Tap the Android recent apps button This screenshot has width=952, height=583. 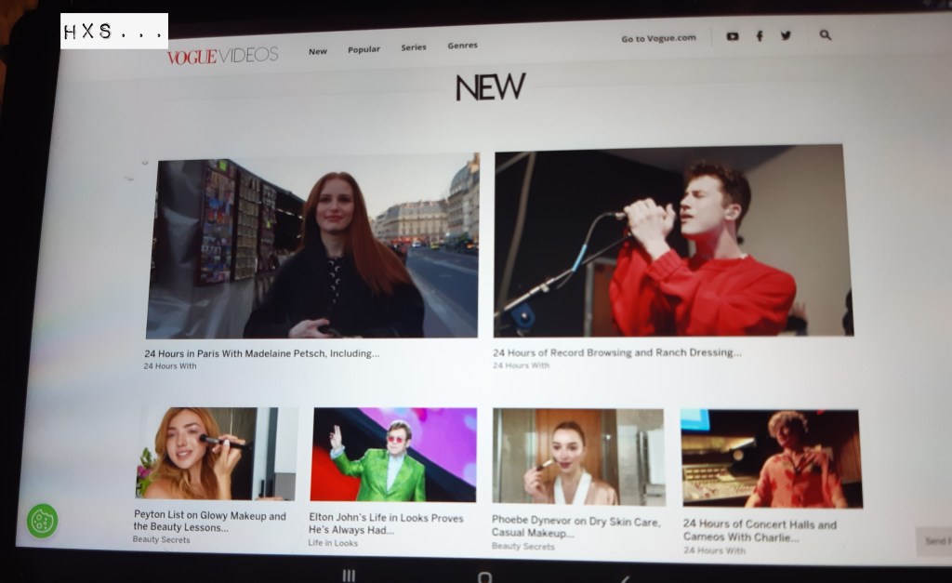coord(349,576)
